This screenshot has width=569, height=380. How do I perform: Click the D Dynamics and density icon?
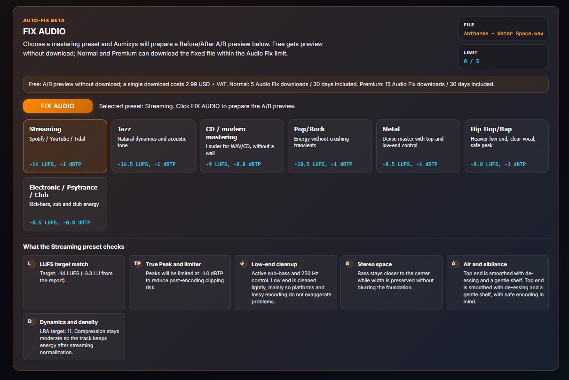coord(30,322)
